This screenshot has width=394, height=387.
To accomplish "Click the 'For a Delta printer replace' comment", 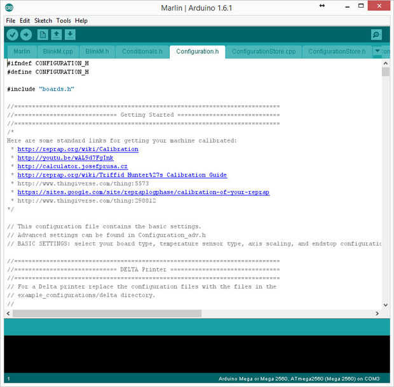I will (142, 287).
